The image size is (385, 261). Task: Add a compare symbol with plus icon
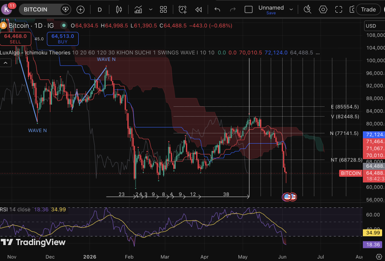(81, 9)
